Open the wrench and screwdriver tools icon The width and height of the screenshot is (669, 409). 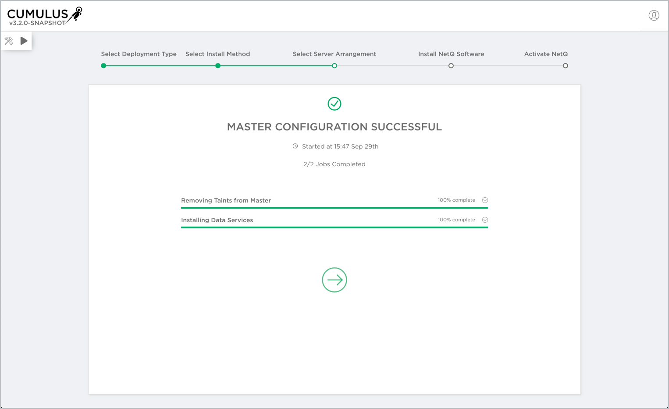click(9, 41)
